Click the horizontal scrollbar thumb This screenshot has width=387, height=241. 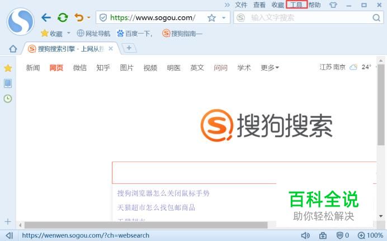pyautogui.click(x=146, y=225)
